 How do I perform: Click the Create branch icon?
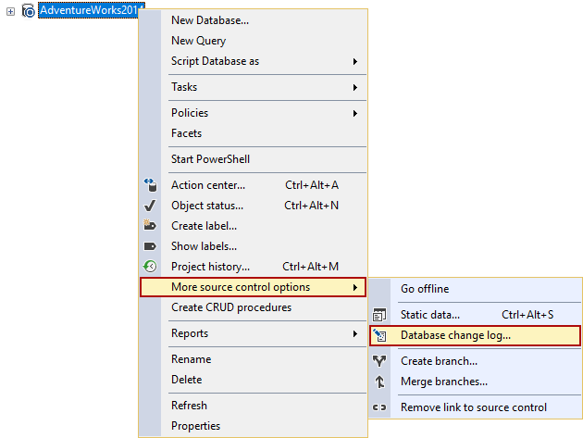[x=379, y=361]
